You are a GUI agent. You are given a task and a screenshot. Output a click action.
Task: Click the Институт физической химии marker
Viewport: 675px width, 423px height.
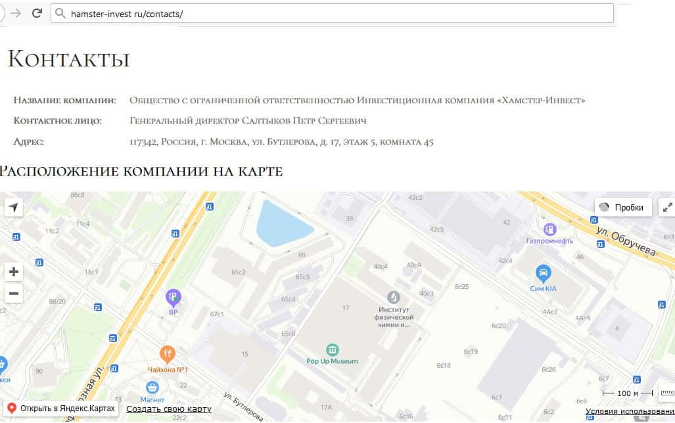click(x=394, y=297)
